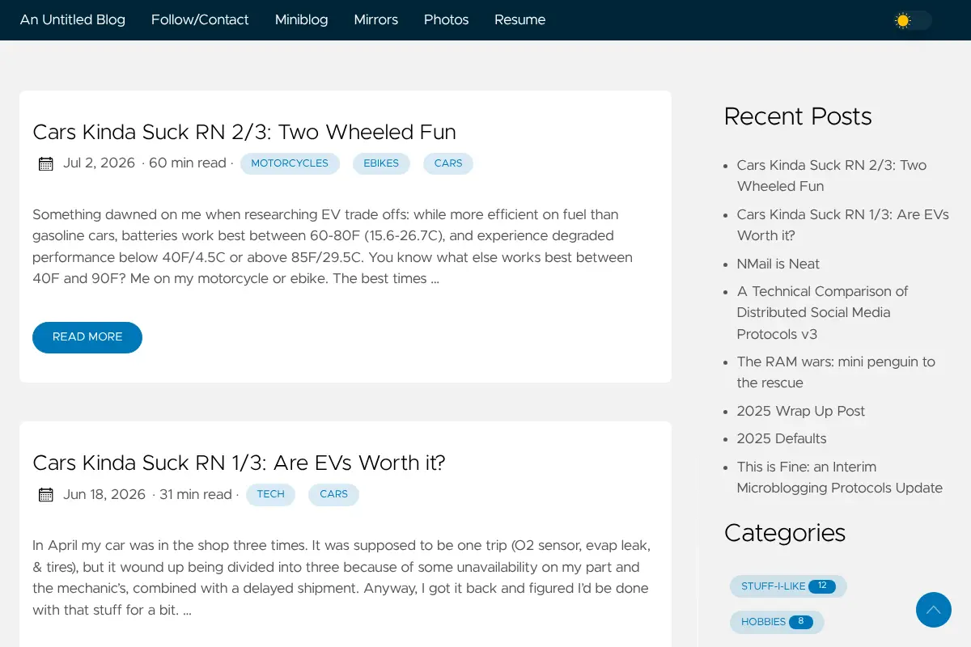Image resolution: width=971 pixels, height=647 pixels.
Task: Click An Untitled Blog home link
Action: click(73, 19)
